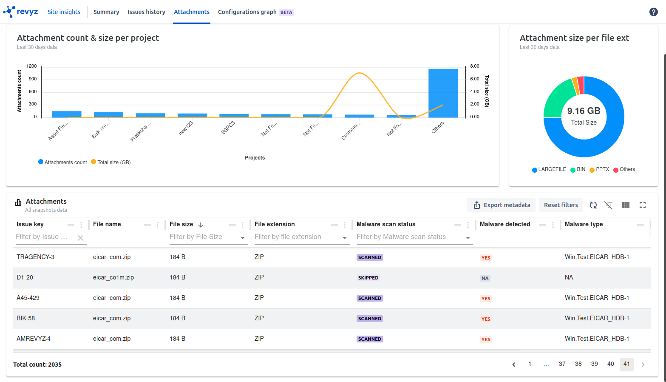Click the refresh table icon
666x382 pixels.
(593, 205)
